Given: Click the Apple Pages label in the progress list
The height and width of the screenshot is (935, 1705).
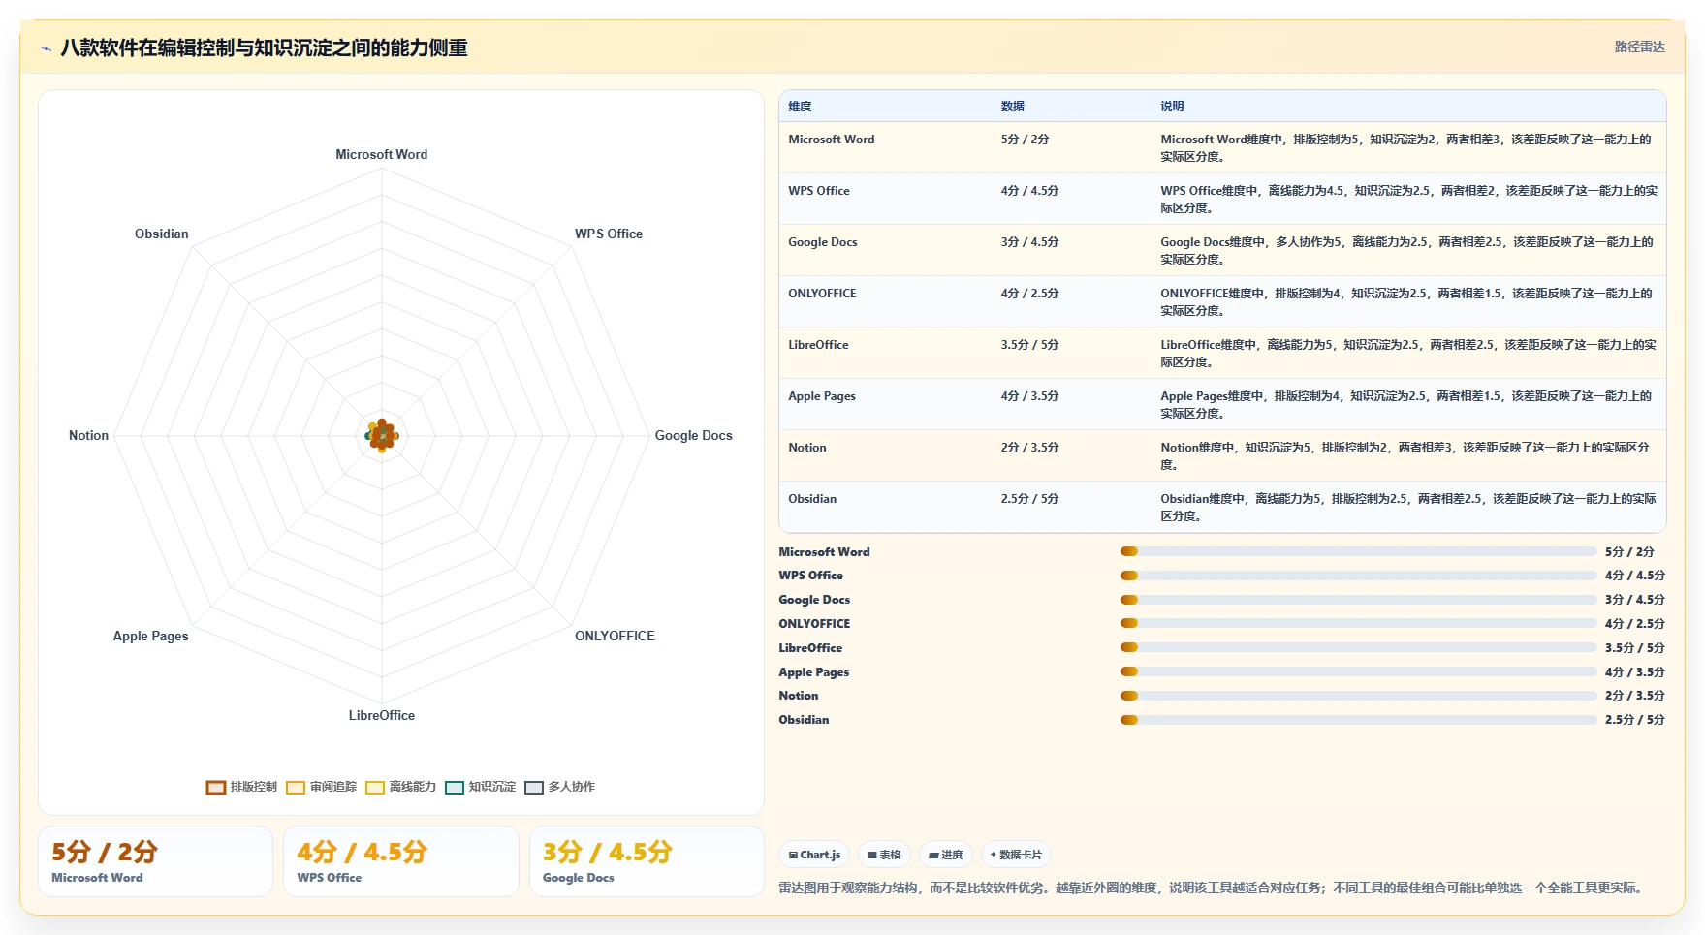Looking at the screenshot, I should click(x=814, y=672).
